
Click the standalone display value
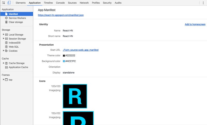pyautogui.click(x=69, y=73)
